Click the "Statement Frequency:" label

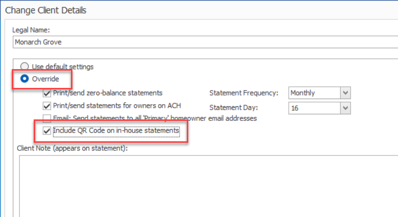point(244,93)
